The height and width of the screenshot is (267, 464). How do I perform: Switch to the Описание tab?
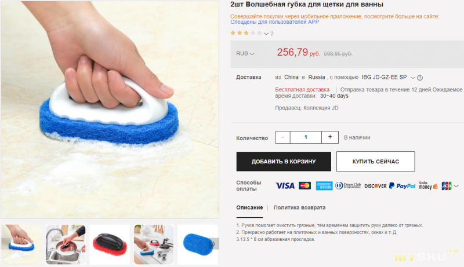click(x=249, y=207)
